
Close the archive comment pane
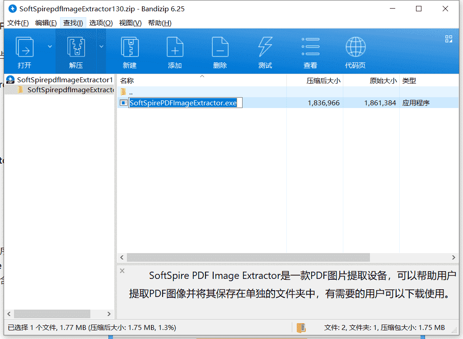click(x=122, y=270)
